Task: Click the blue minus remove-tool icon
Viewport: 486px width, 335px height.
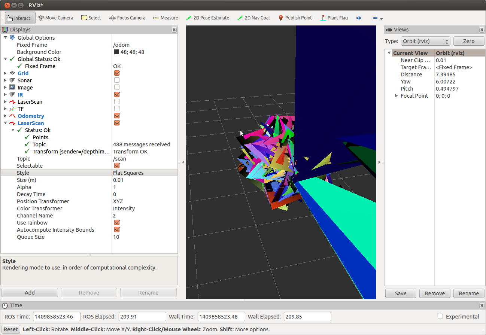Action: tap(375, 18)
